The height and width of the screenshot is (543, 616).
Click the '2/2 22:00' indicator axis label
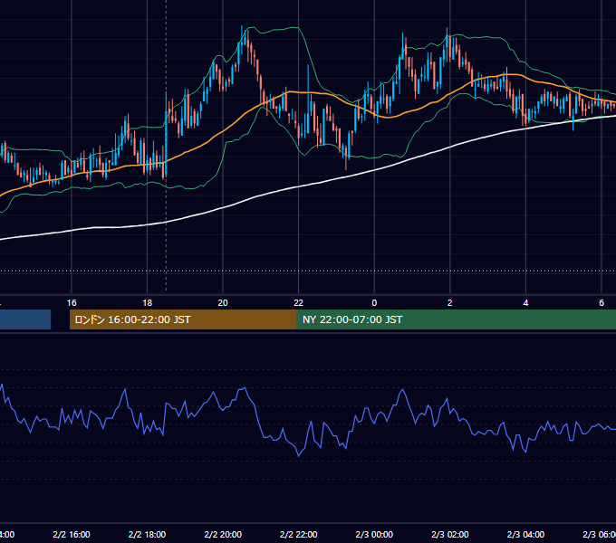299,534
